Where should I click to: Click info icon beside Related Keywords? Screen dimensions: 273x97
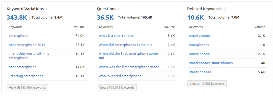pyautogui.click(x=224, y=9)
